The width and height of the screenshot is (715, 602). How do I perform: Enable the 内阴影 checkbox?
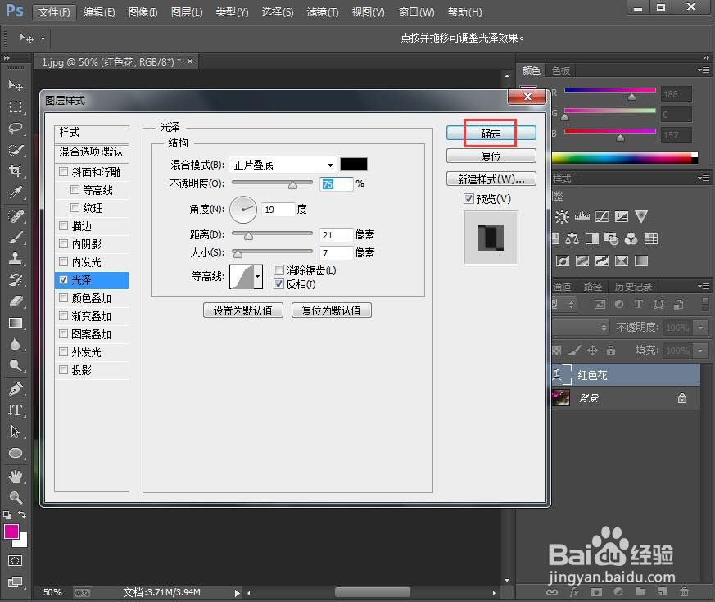coord(64,244)
